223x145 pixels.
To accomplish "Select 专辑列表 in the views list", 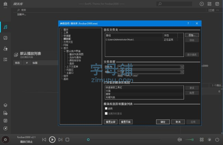I will pyautogui.click(x=144, y=97).
